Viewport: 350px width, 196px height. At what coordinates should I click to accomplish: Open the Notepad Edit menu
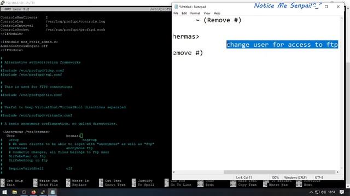tap(184, 13)
